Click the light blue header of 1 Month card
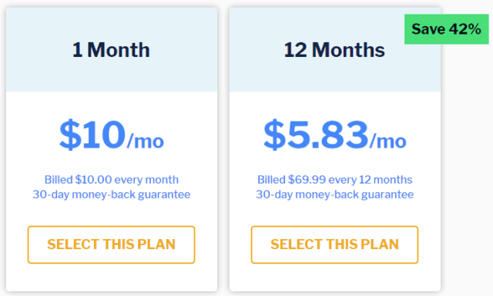Screen dimensions: 493x296 coord(112,50)
